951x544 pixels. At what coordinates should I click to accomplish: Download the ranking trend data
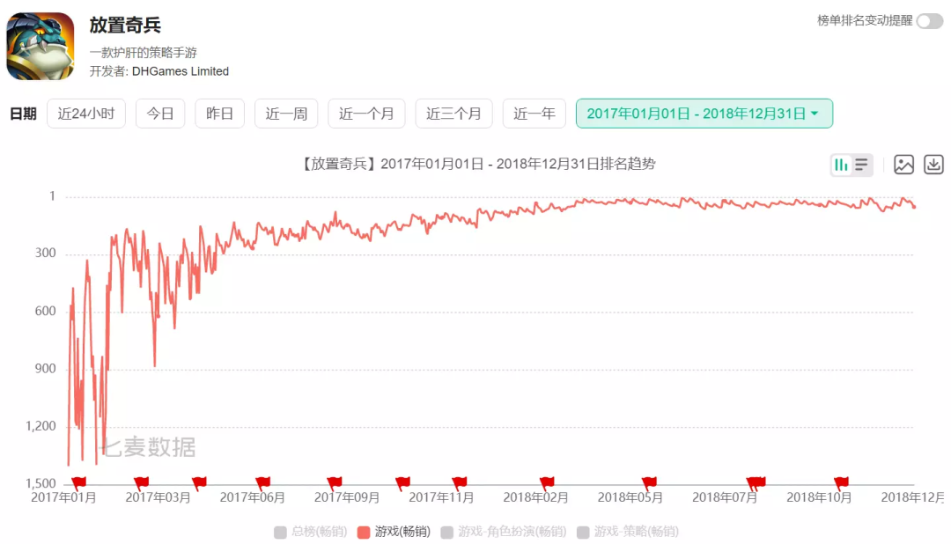933,165
